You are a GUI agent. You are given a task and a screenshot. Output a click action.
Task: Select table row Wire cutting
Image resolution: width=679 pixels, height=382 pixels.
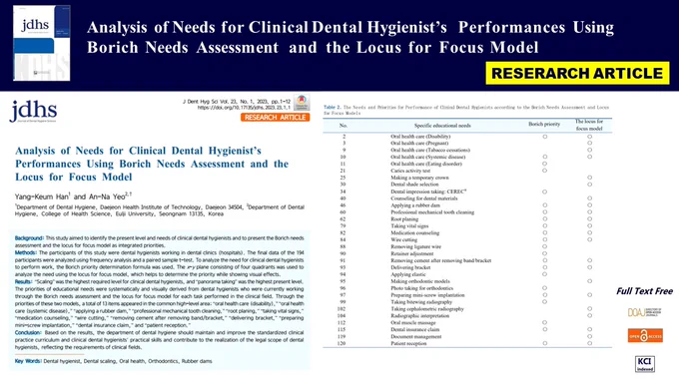pos(467,239)
